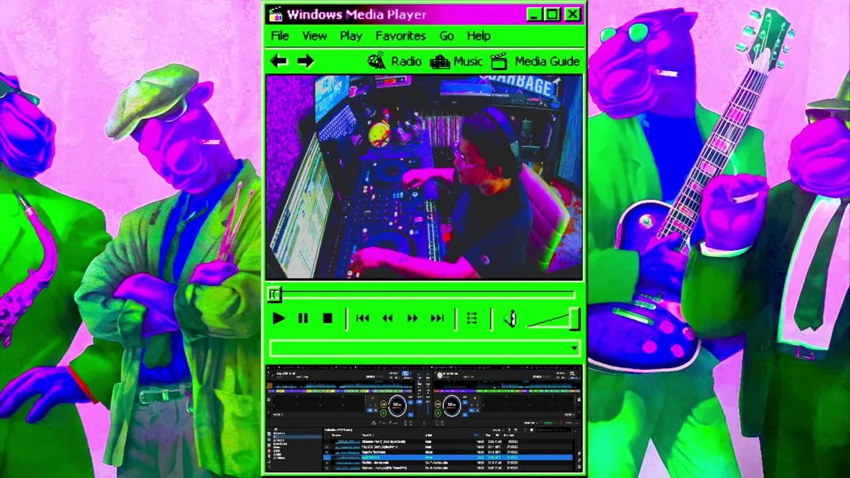
Task: Minimize the Windows Media Player window
Action: click(535, 14)
